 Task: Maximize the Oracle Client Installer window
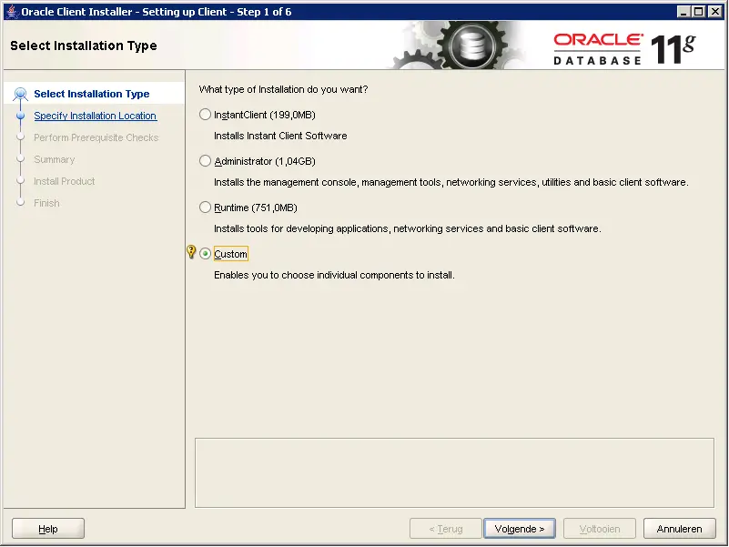(x=698, y=12)
